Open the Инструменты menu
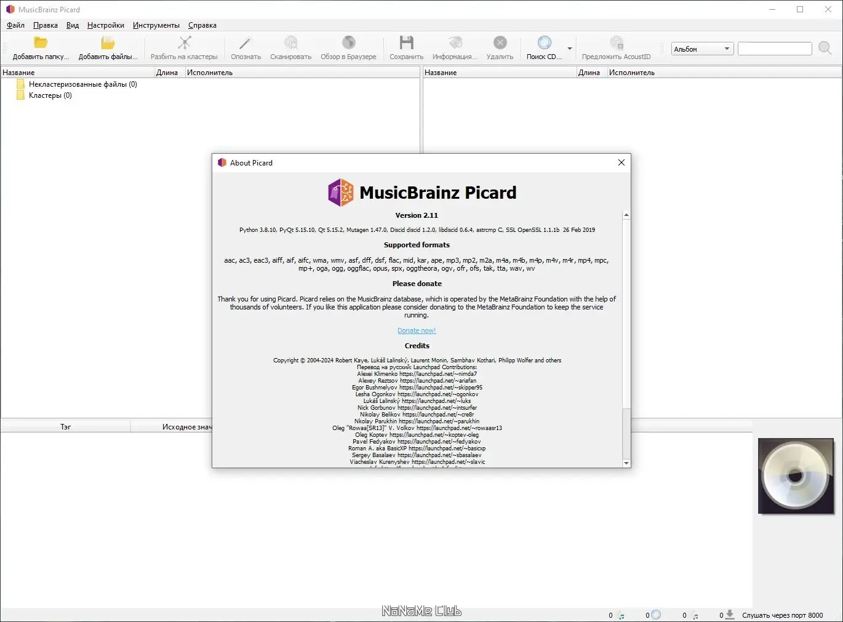 [x=156, y=25]
